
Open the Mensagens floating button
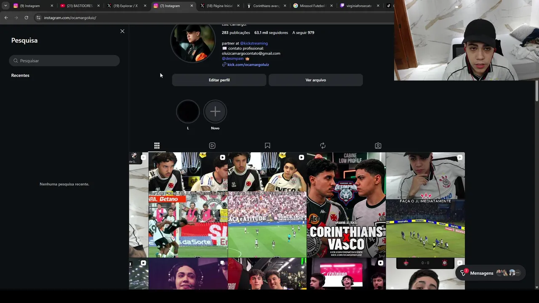(x=491, y=273)
